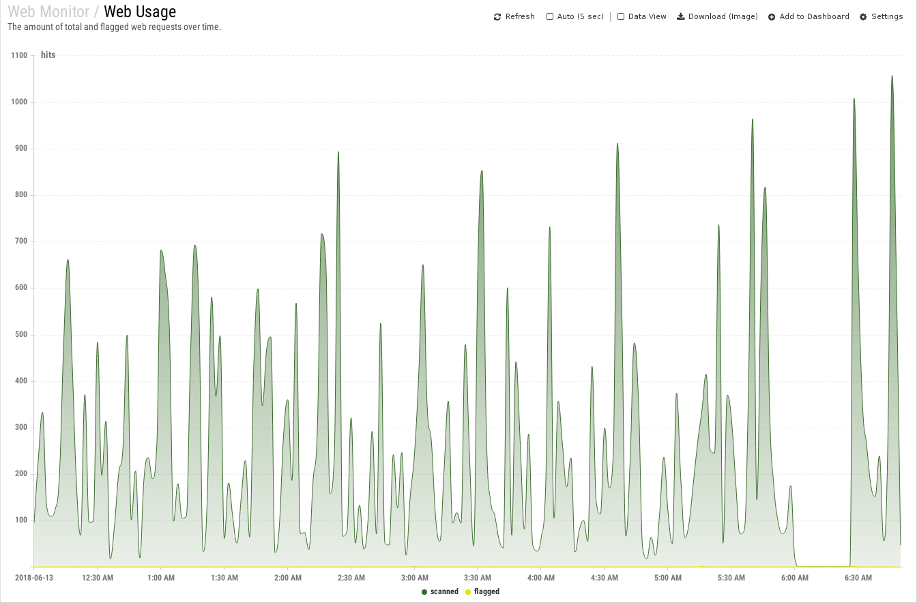Click the Refresh circular arrows icon
Screen dimensions: 917x603
(x=497, y=17)
